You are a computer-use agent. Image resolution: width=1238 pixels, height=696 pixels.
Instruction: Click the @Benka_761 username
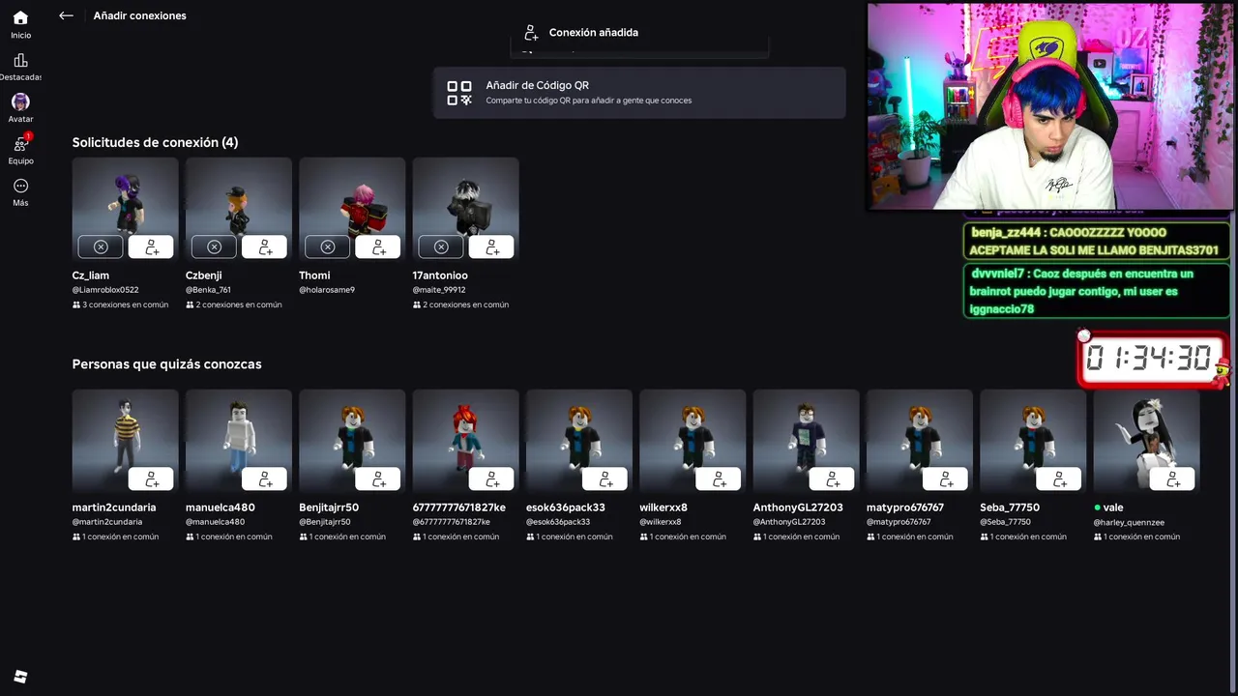click(209, 290)
